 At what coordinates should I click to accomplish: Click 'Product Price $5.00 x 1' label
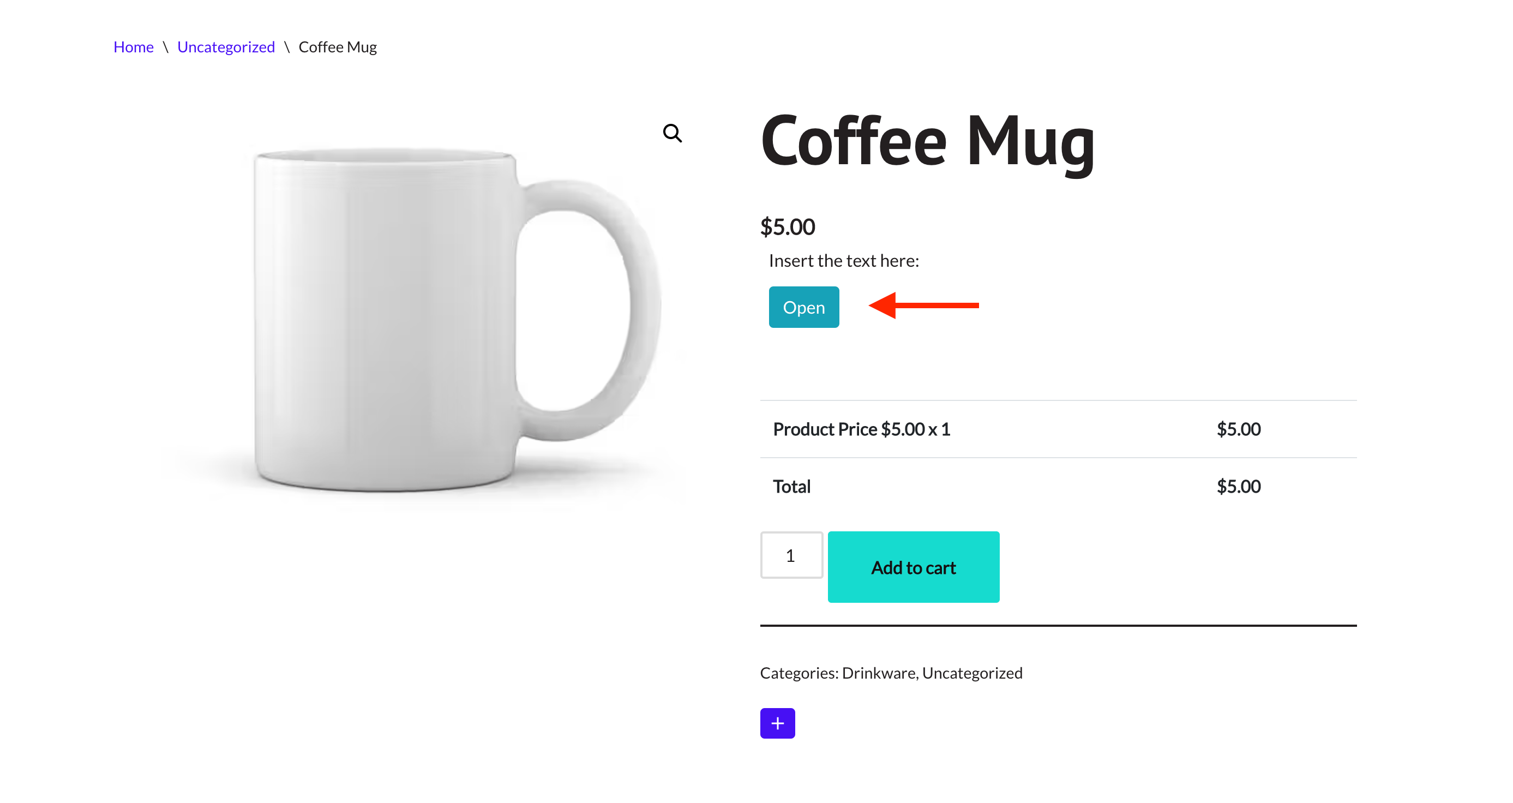click(861, 429)
